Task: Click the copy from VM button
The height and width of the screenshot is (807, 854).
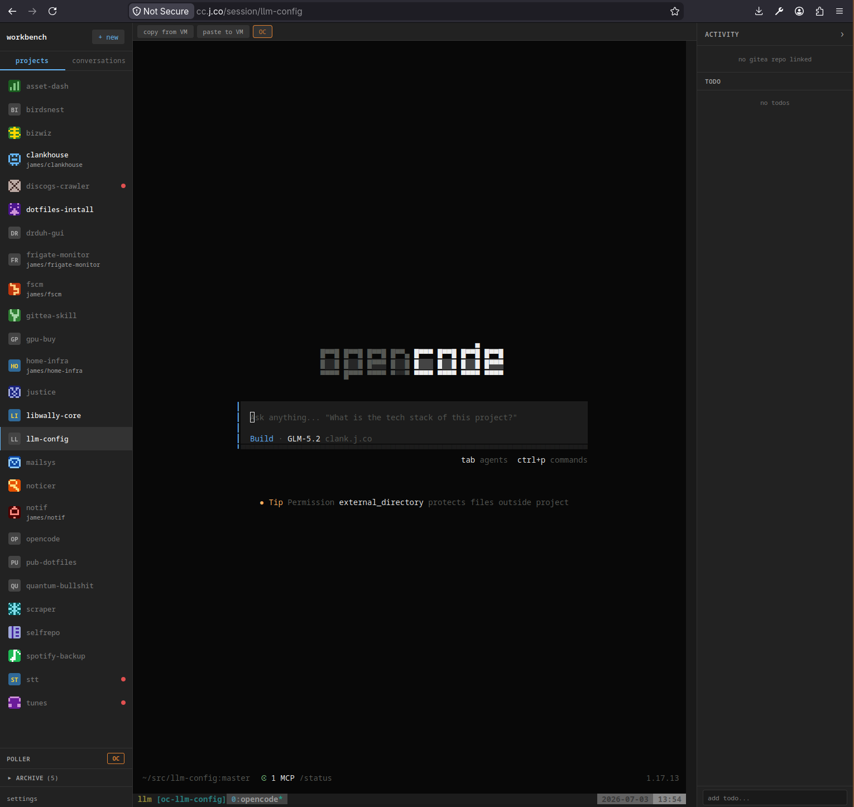Action: click(x=165, y=32)
